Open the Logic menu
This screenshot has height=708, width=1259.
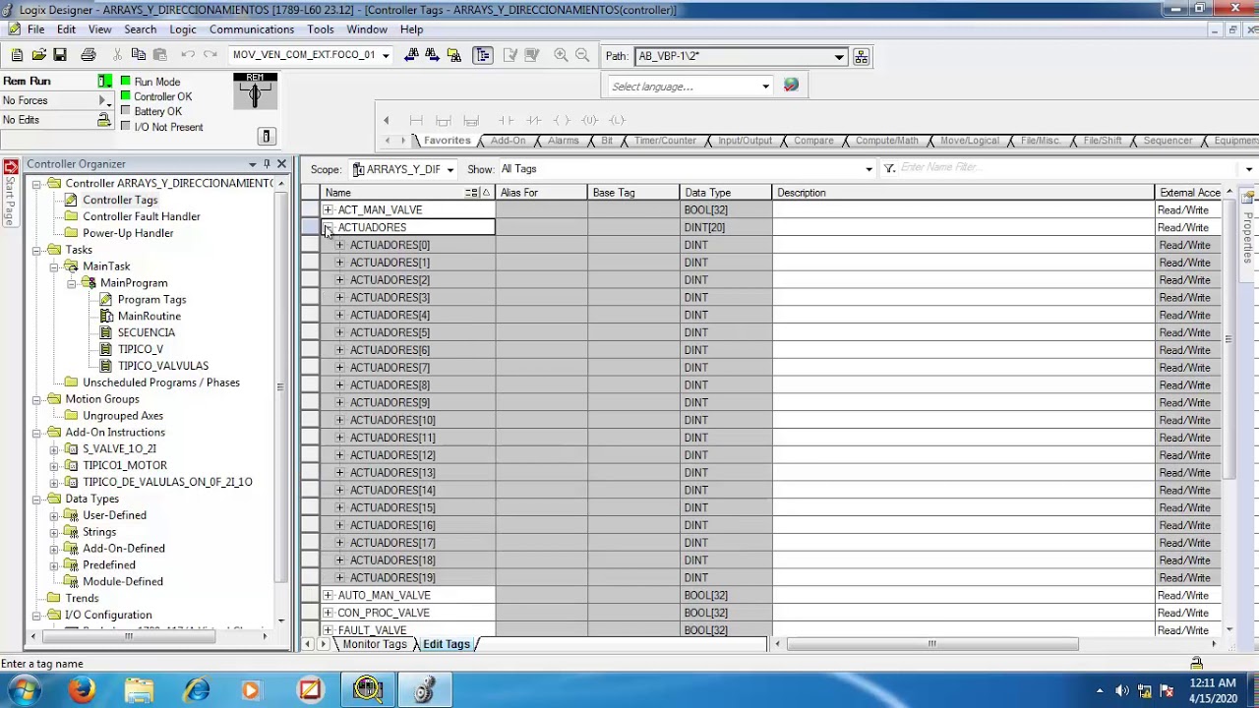click(183, 29)
